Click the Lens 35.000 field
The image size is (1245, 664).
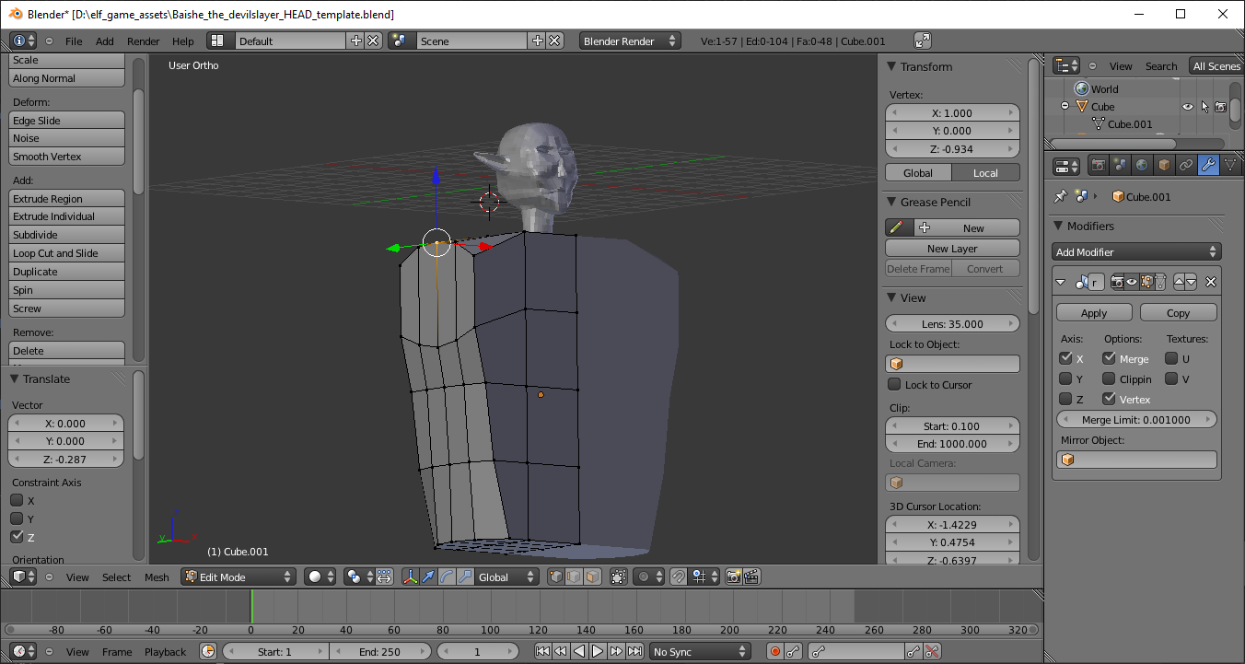click(952, 324)
